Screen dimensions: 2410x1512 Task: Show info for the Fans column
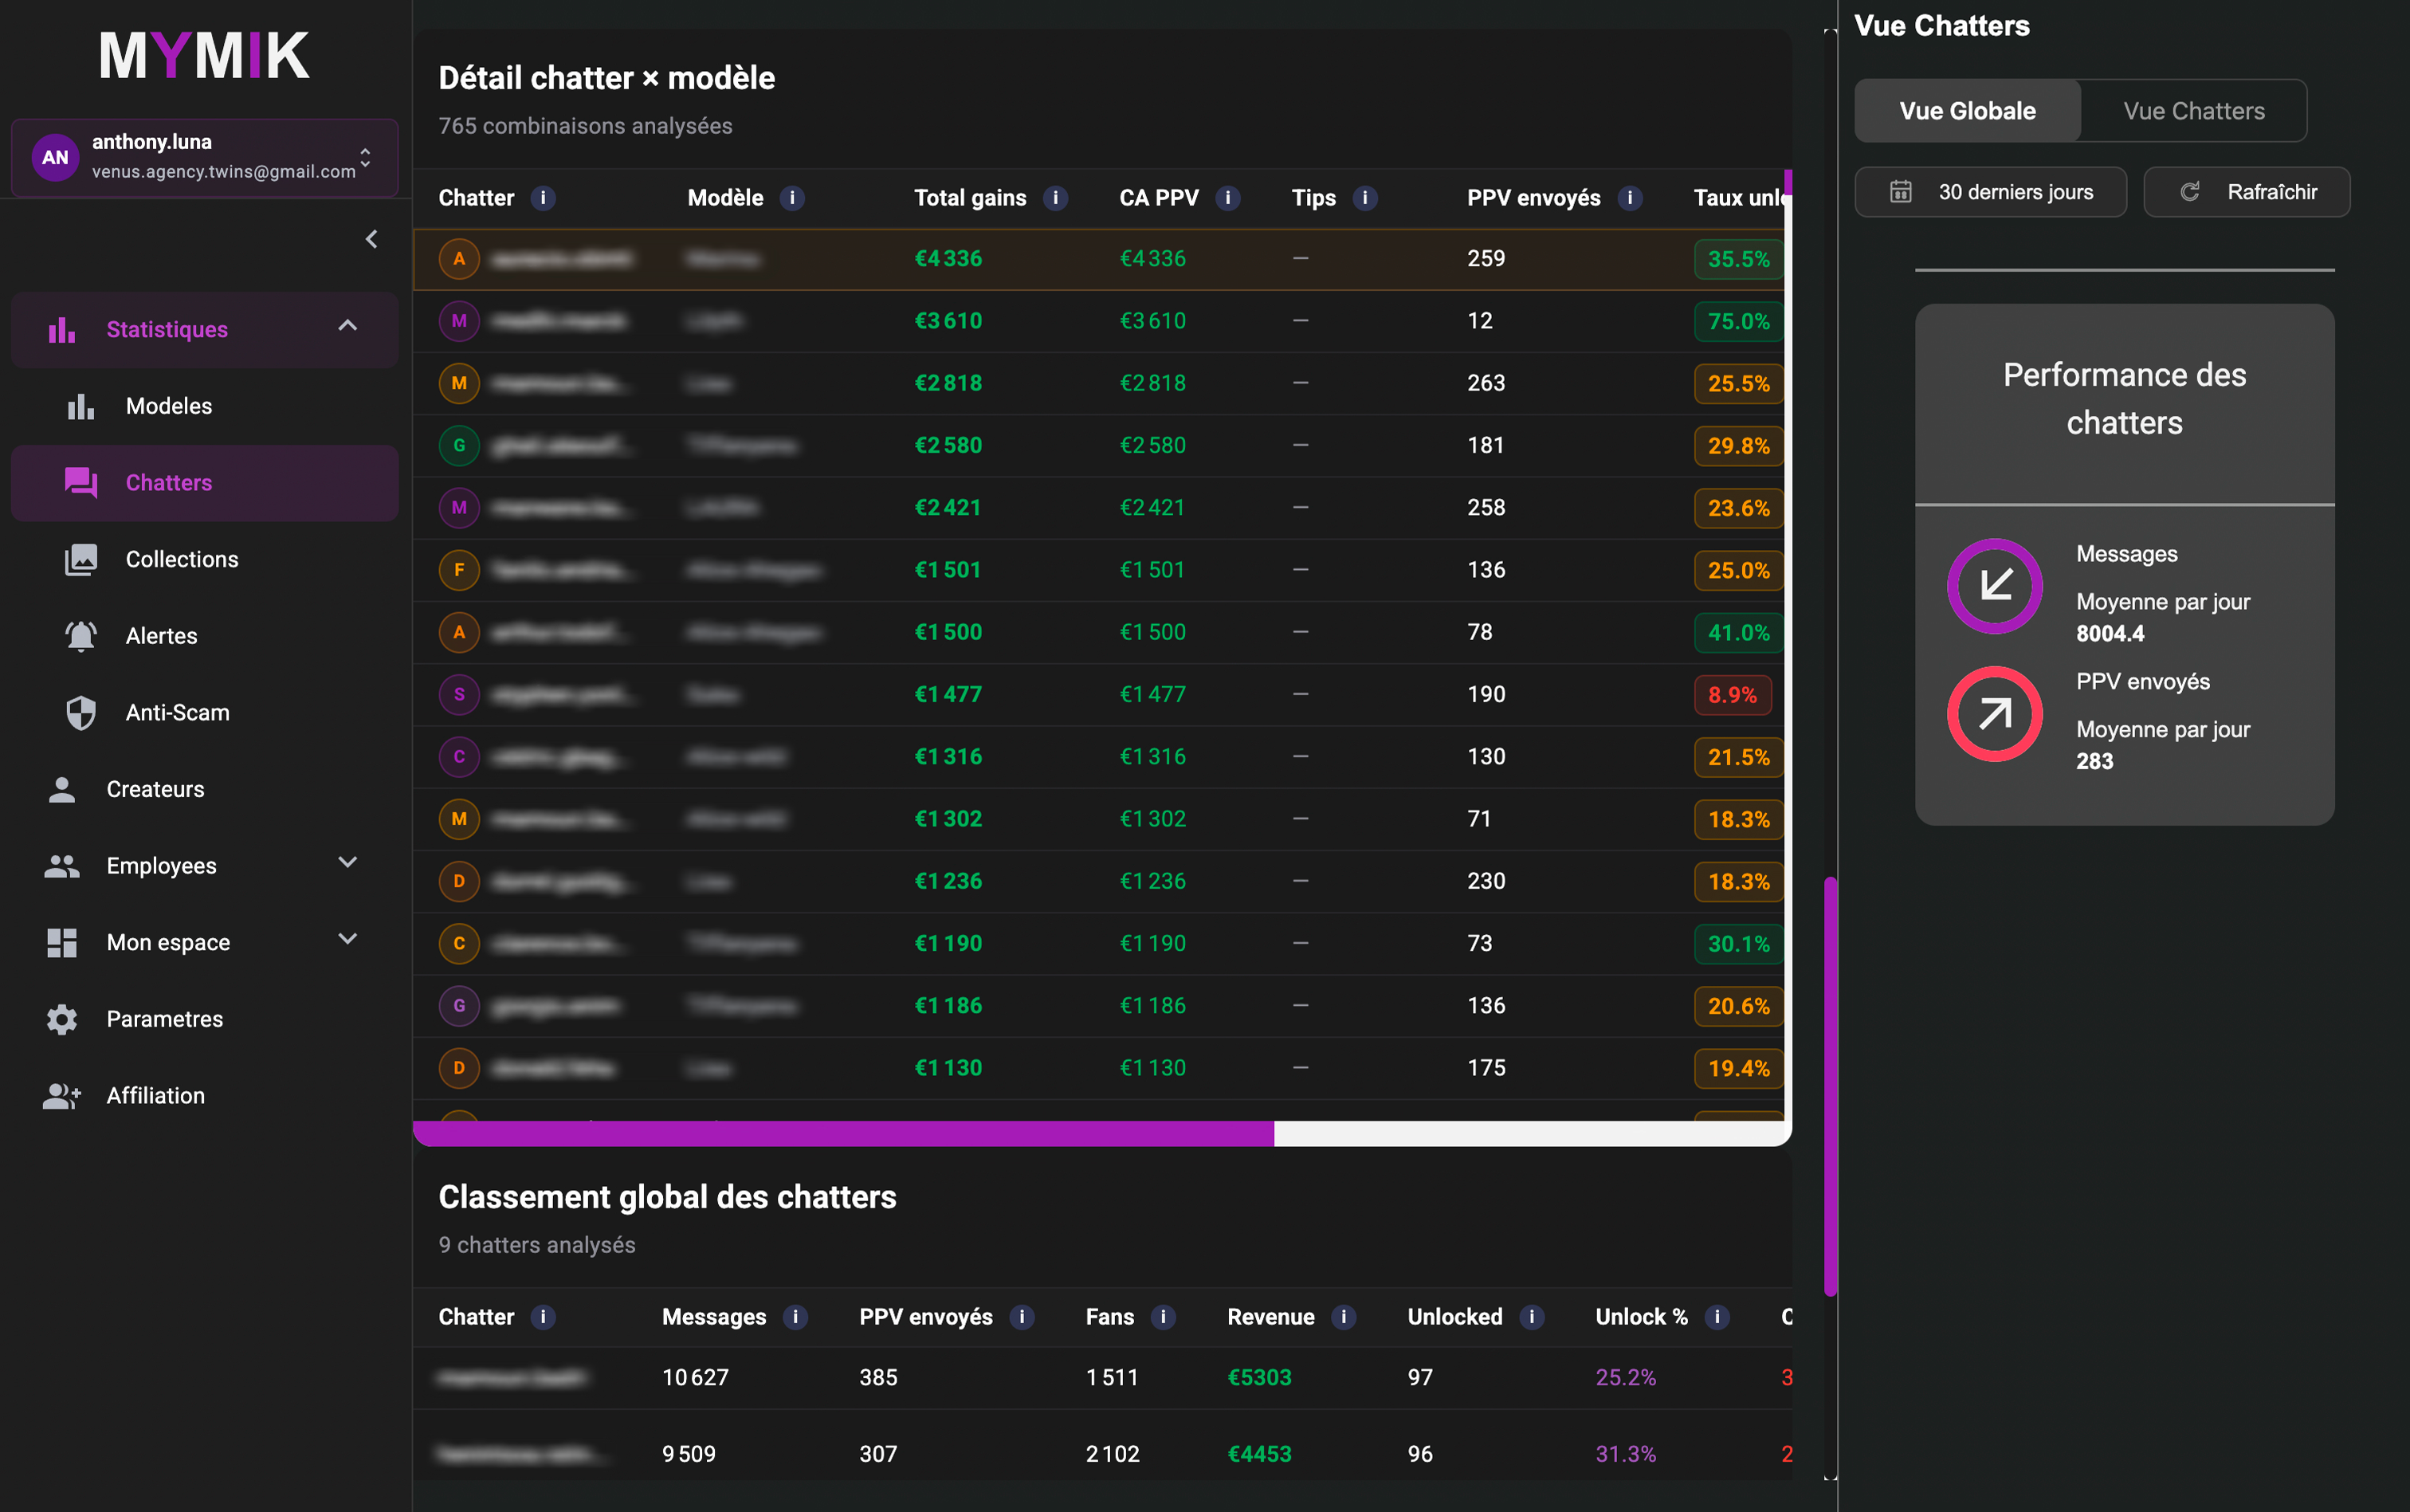pyautogui.click(x=1163, y=1317)
